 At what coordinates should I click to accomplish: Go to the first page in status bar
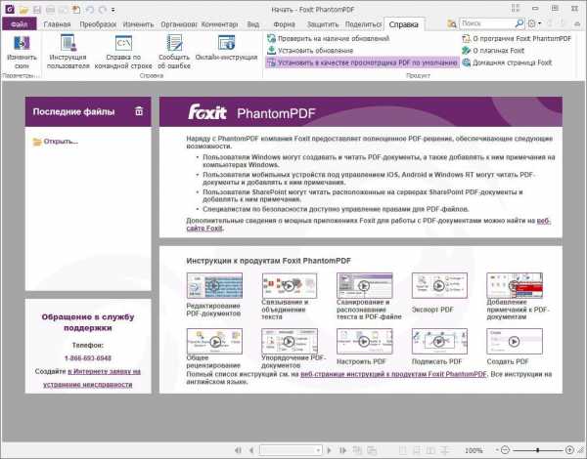(x=238, y=450)
